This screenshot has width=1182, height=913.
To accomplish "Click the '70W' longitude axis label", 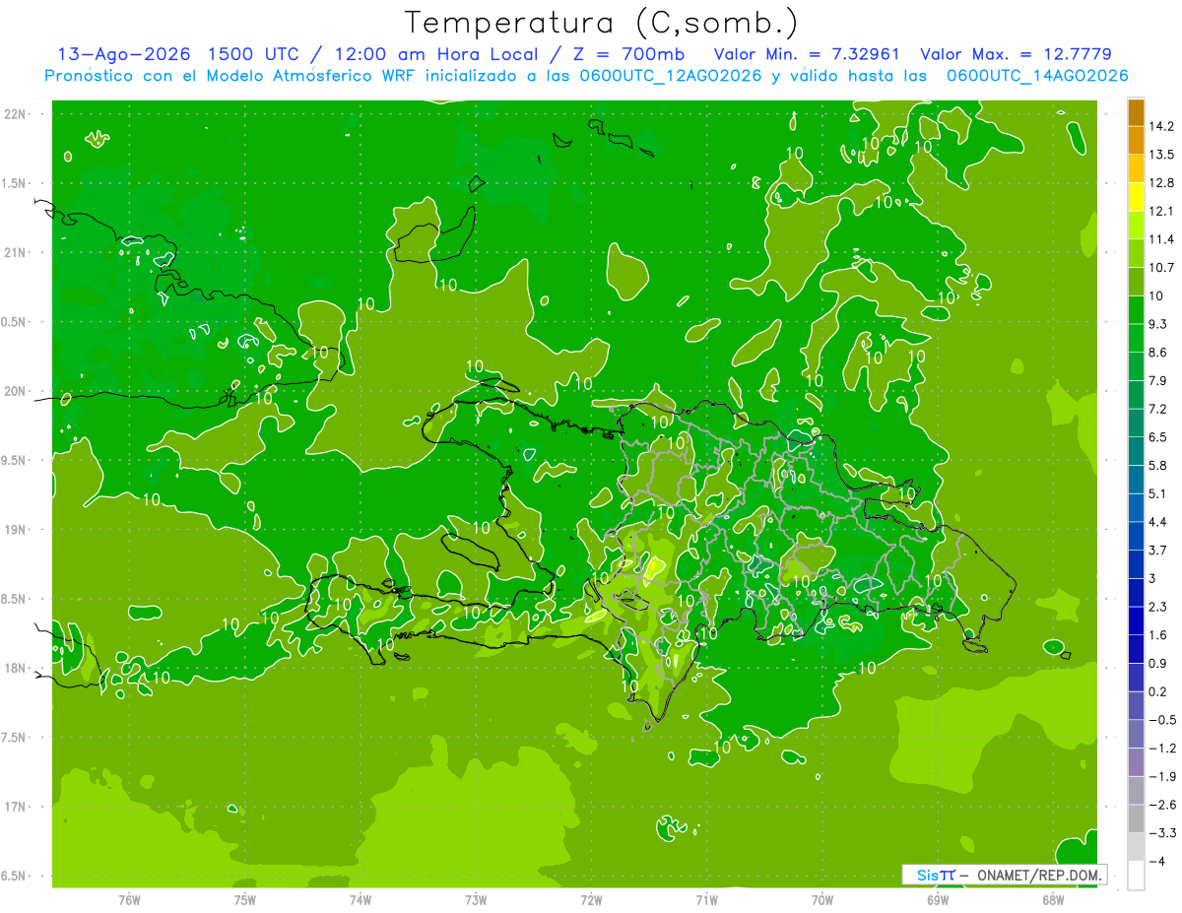I will [822, 900].
